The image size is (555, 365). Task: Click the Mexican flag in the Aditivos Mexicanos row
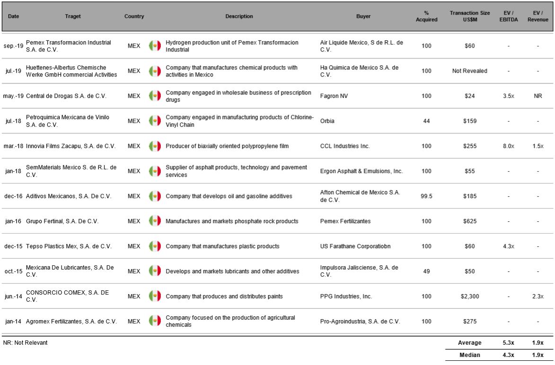click(155, 196)
